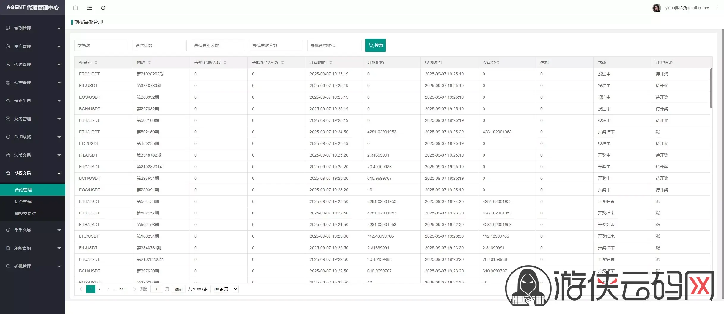Click the refresh icon in top bar
The width and height of the screenshot is (724, 314).
[103, 8]
